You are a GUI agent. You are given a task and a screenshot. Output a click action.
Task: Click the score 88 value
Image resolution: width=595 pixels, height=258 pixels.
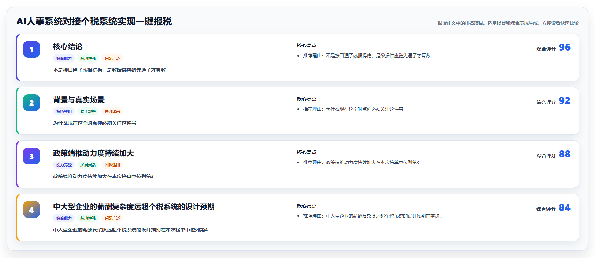[x=565, y=154]
